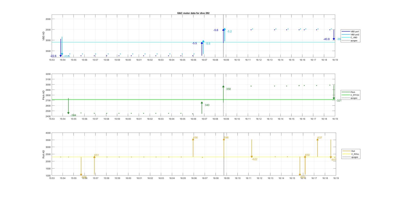Click the 1500 tick on Roll axis
Viewport: 398px width, 197px height.
pos(48,169)
